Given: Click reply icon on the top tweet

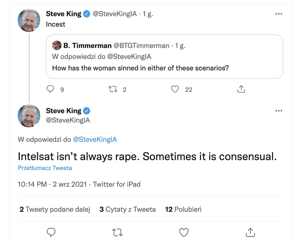Looking at the screenshot, I should pos(50,89).
